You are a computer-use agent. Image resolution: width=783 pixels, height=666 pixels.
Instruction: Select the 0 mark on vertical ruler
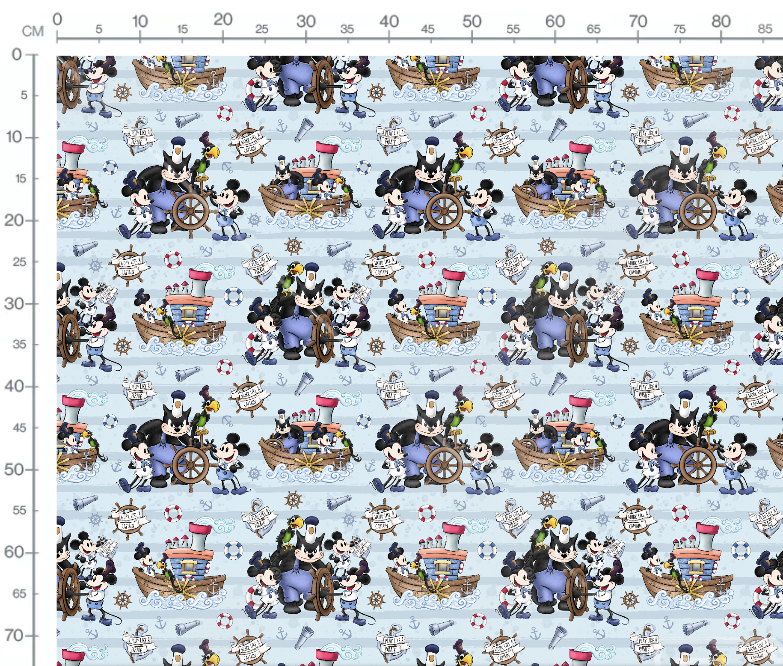pos(17,54)
